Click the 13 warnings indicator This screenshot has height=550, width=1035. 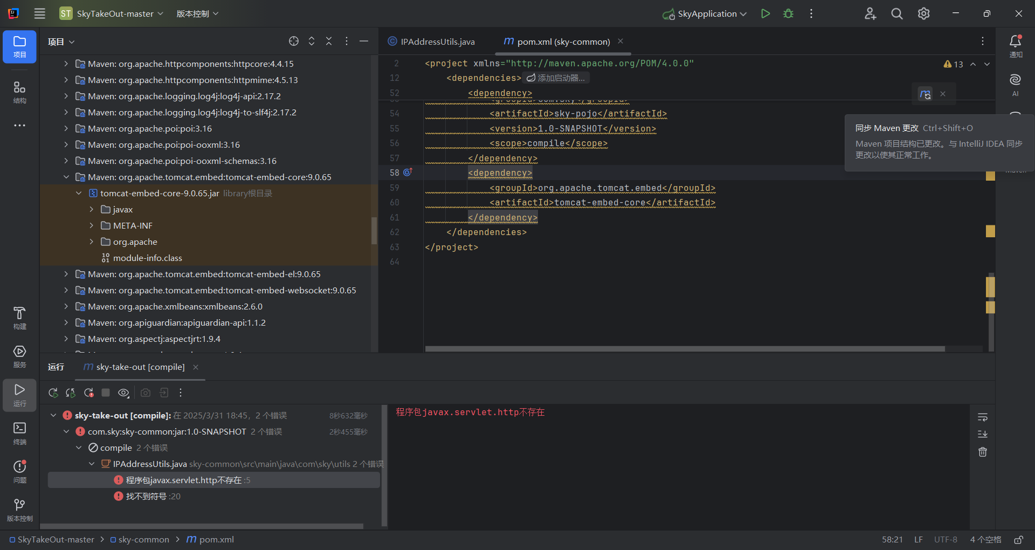pos(953,64)
